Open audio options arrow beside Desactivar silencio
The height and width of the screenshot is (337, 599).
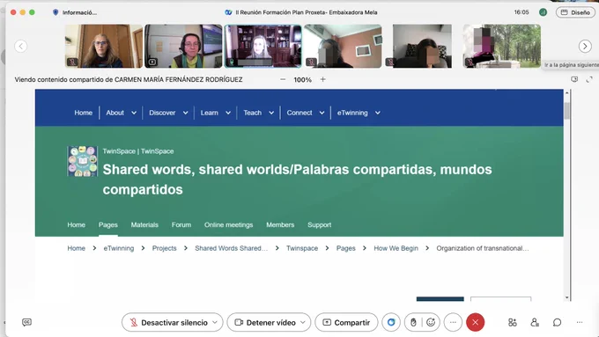pyautogui.click(x=215, y=323)
